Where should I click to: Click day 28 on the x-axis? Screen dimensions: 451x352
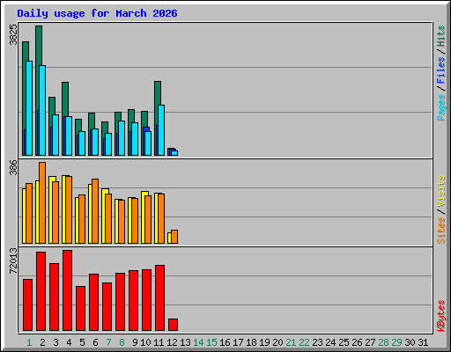coord(383,342)
